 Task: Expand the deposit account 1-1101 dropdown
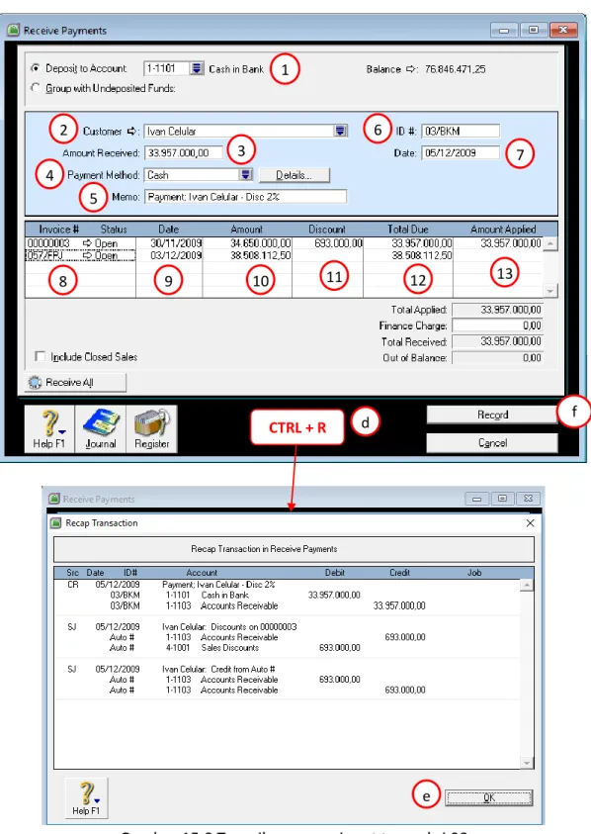click(x=197, y=68)
